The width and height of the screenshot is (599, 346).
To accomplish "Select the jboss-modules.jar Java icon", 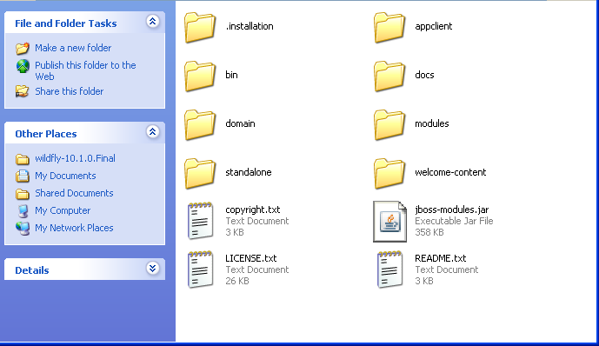I will tap(389, 222).
